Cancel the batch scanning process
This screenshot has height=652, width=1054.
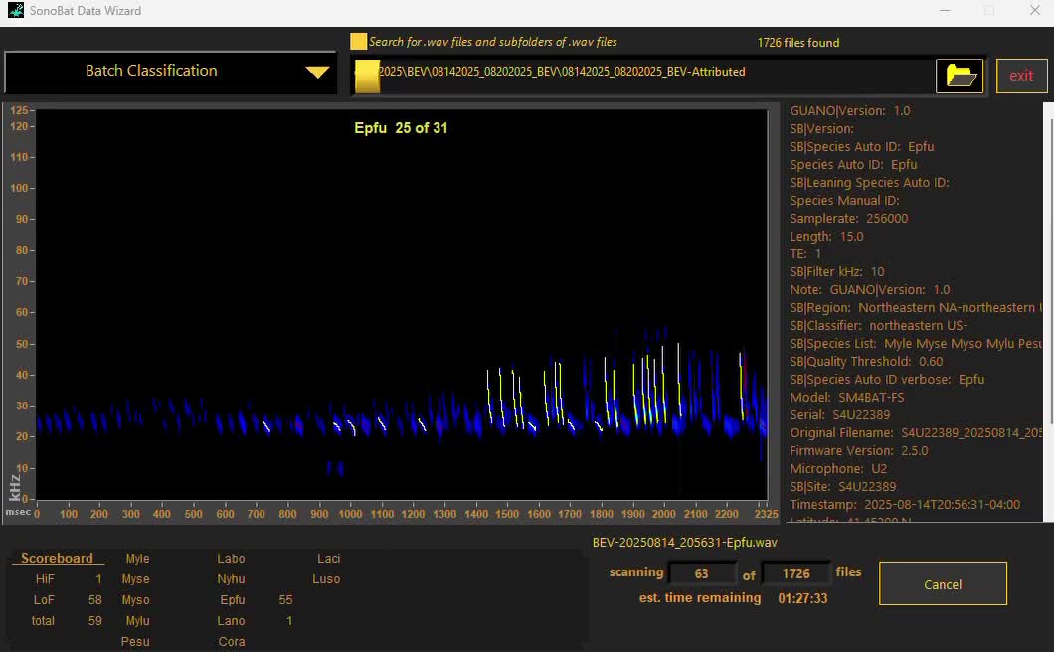click(x=942, y=584)
